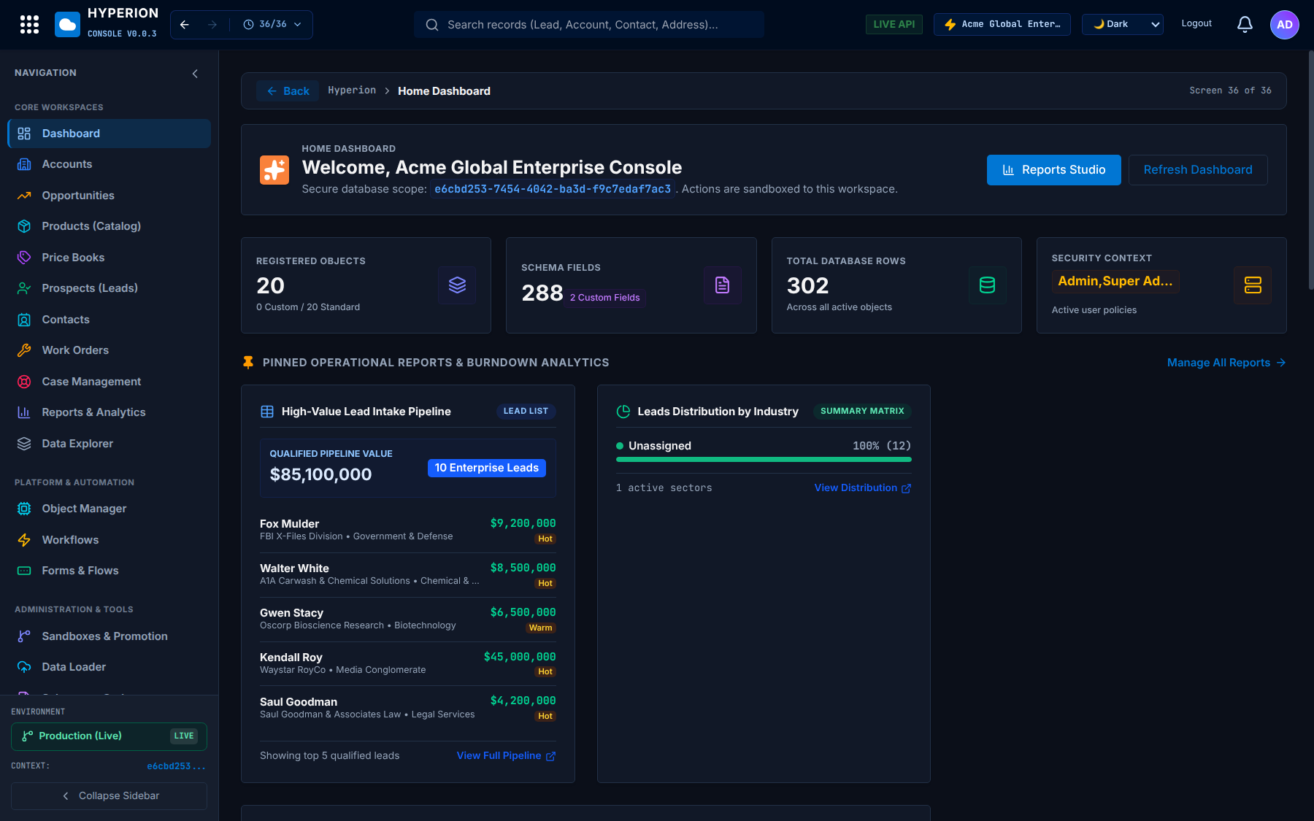Open the Production (Live) environment selector

(x=109, y=736)
